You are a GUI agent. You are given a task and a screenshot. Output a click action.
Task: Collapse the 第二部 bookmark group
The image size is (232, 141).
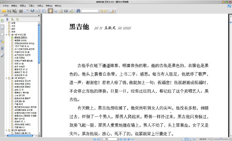coord(7,78)
